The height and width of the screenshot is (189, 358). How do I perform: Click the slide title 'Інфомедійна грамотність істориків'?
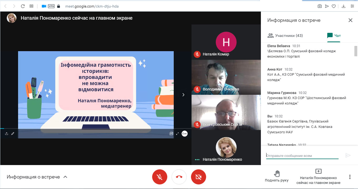click(x=96, y=68)
